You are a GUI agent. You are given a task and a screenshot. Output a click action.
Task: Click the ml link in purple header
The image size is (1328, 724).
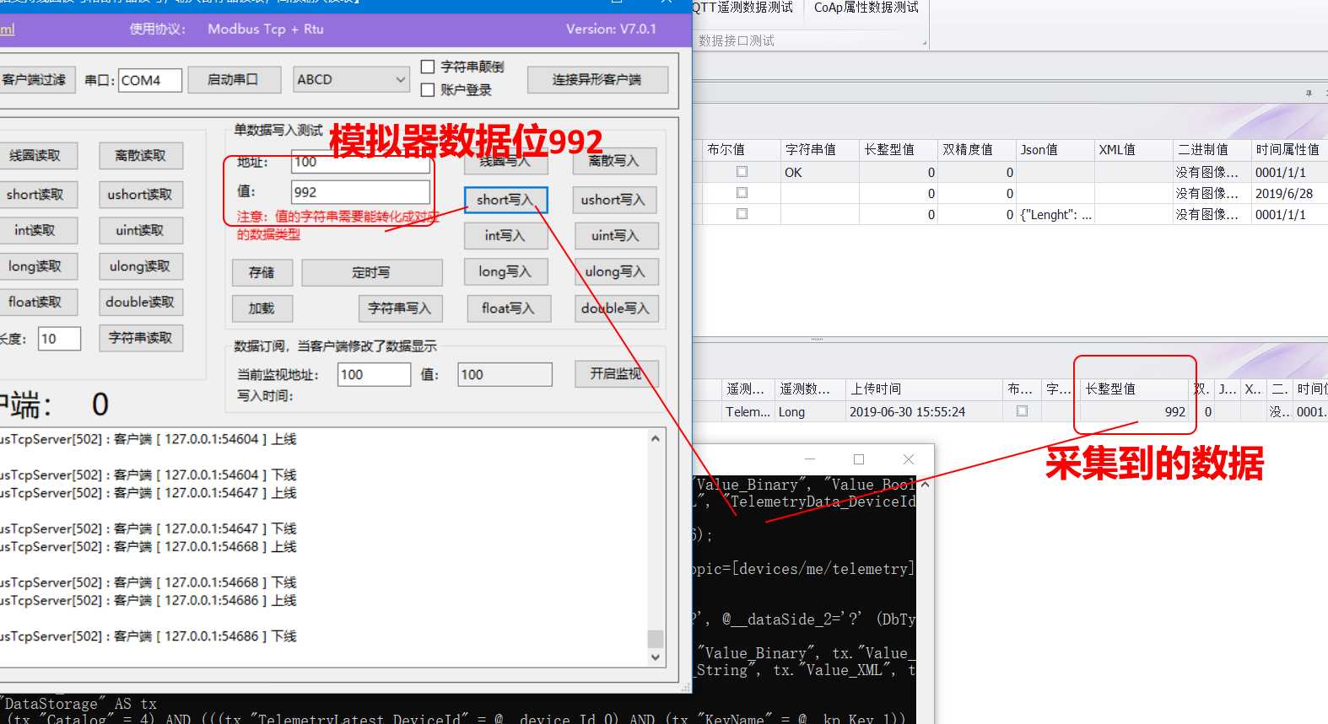(8, 29)
